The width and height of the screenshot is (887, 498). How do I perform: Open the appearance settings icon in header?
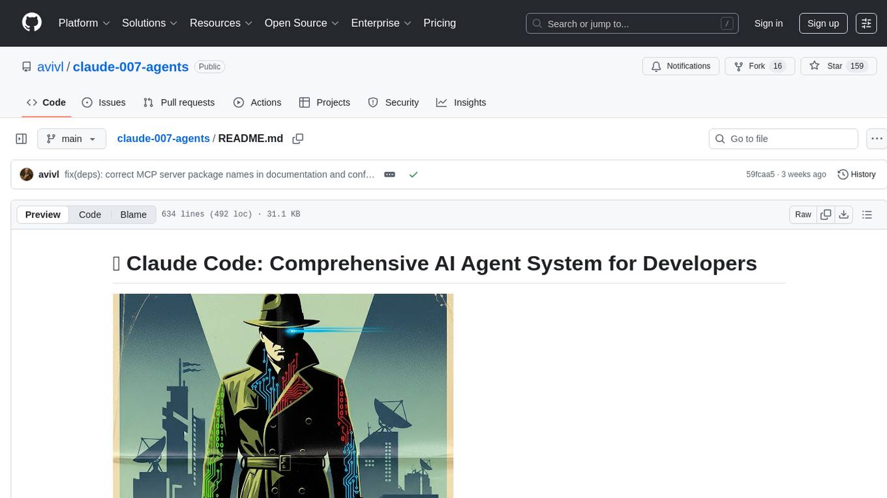tap(866, 23)
